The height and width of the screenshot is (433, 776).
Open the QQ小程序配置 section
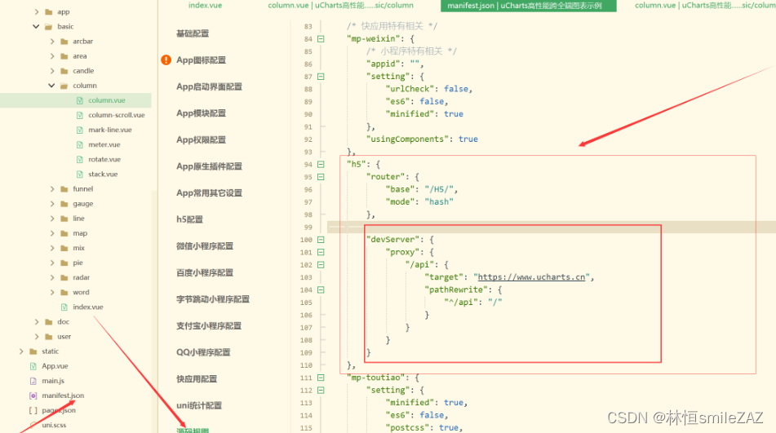(x=203, y=352)
